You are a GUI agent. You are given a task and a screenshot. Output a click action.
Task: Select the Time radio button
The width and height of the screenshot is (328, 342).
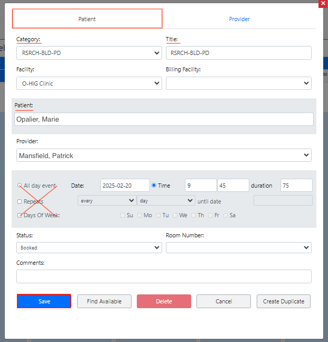click(x=154, y=186)
